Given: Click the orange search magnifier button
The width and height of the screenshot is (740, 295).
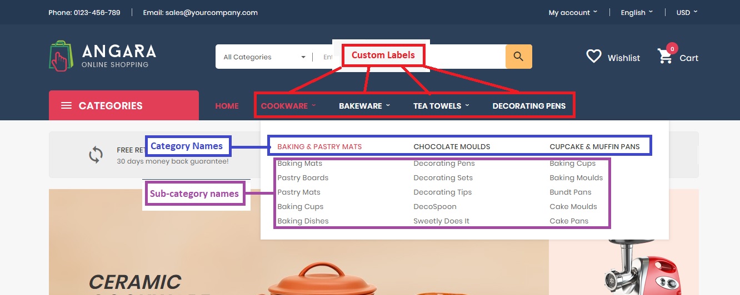Looking at the screenshot, I should point(518,57).
